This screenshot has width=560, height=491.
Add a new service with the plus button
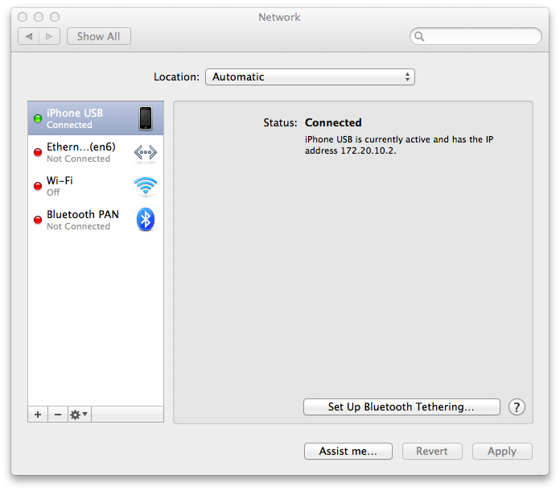point(38,415)
